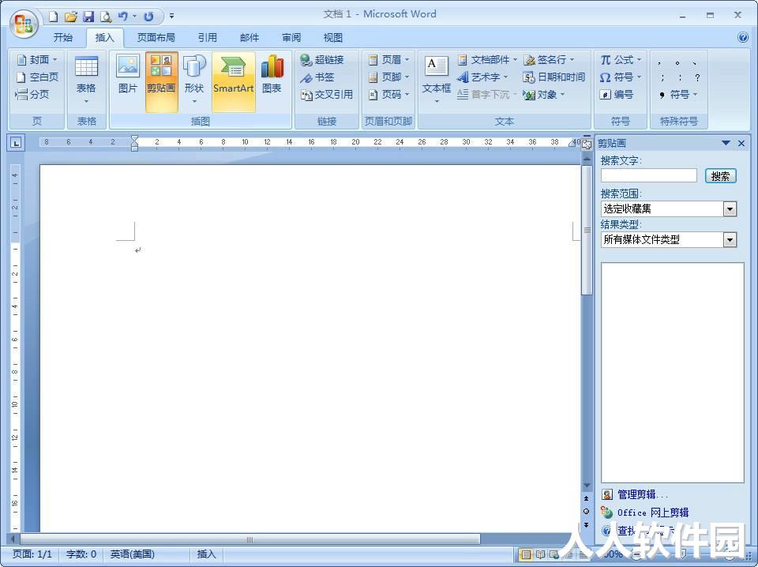The image size is (758, 567).
Task: Toggle the 剪贴画 clip art button
Action: point(161,81)
